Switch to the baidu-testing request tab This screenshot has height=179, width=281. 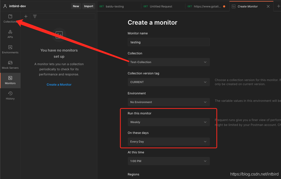coord(119,6)
